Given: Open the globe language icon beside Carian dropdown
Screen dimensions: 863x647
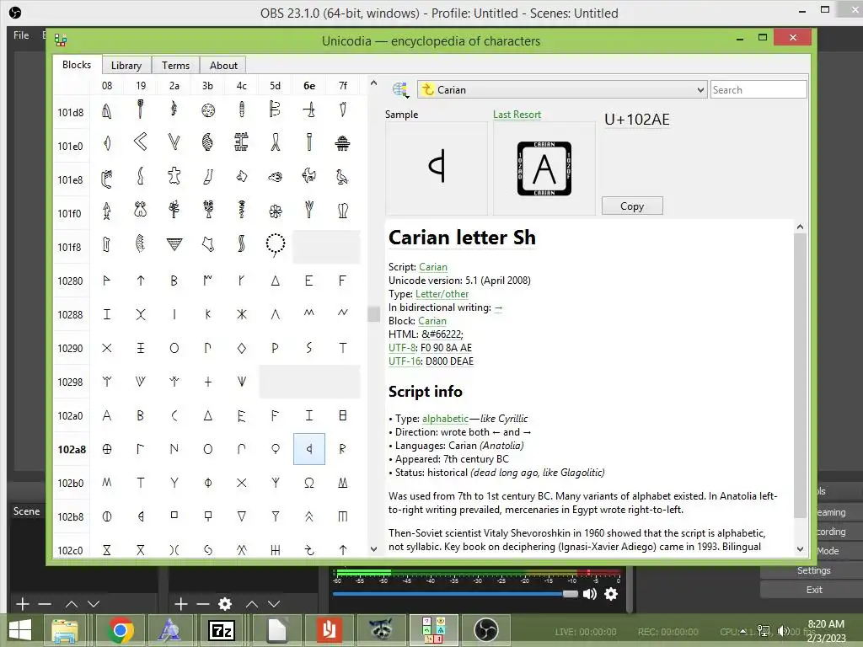Looking at the screenshot, I should (x=400, y=89).
